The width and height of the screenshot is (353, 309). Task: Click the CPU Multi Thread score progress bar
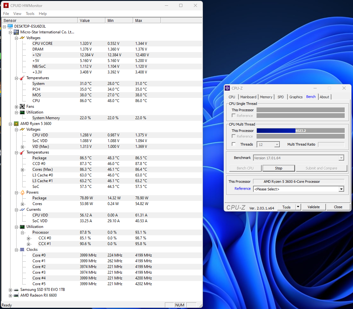[x=300, y=131]
